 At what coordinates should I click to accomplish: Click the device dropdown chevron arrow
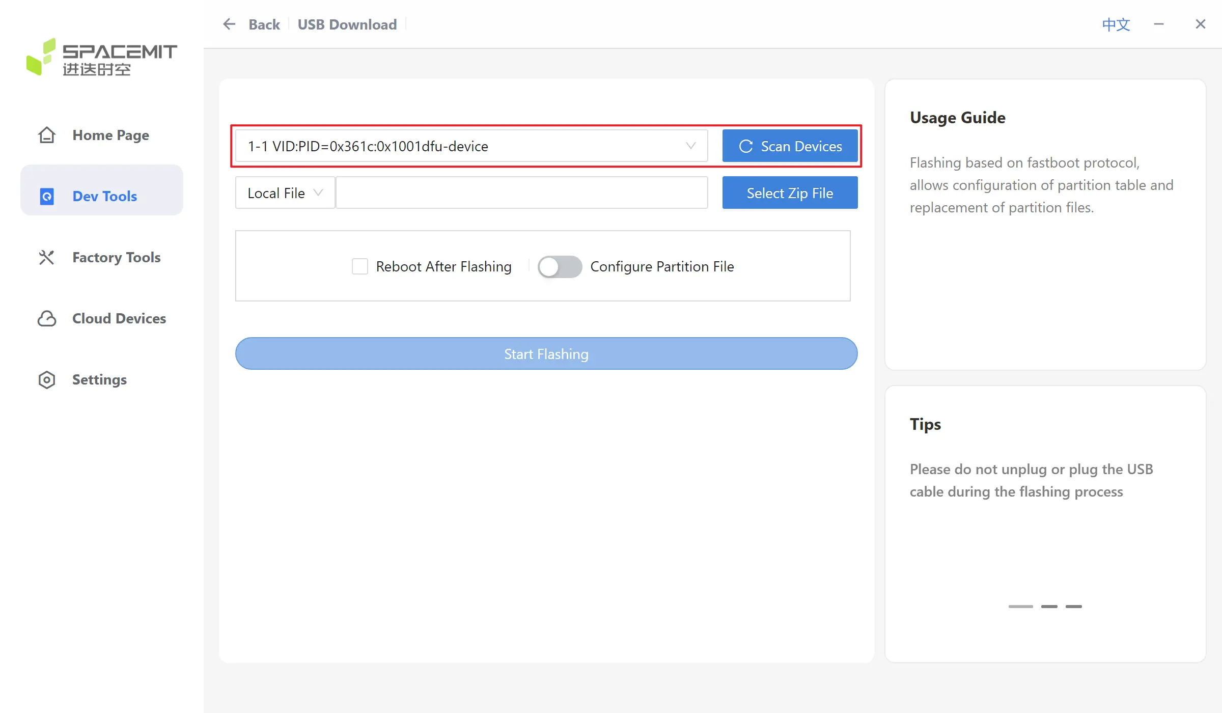(x=690, y=146)
